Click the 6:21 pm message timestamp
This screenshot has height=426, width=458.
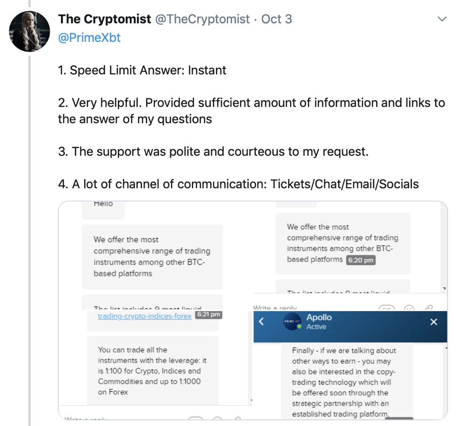click(208, 315)
